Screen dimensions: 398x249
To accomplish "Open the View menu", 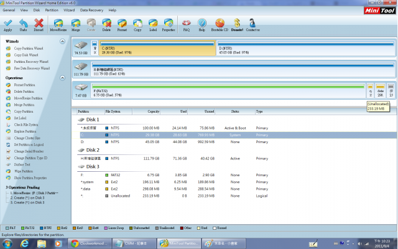I will [24, 10].
